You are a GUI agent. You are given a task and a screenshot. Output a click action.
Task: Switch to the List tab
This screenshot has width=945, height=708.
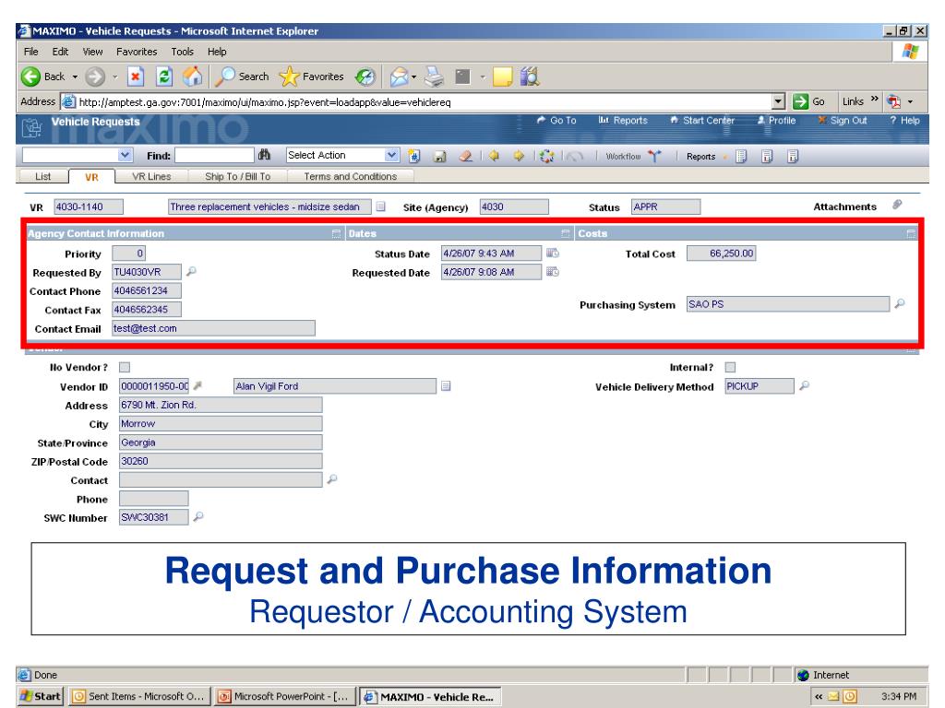pyautogui.click(x=42, y=176)
